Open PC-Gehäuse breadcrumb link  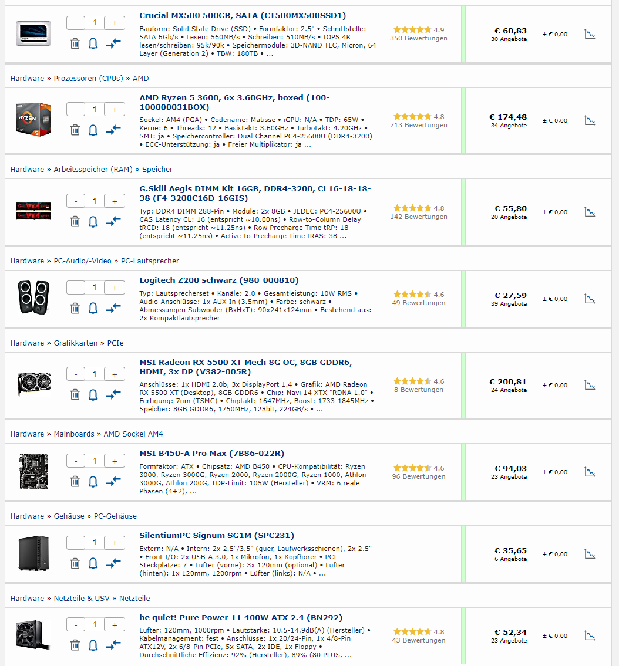(x=115, y=516)
